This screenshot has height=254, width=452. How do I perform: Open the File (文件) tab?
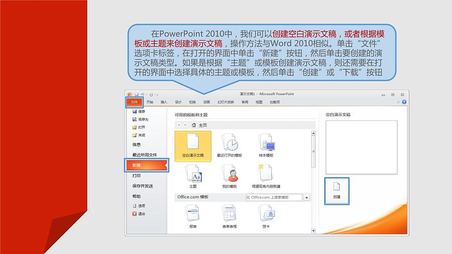(135, 102)
